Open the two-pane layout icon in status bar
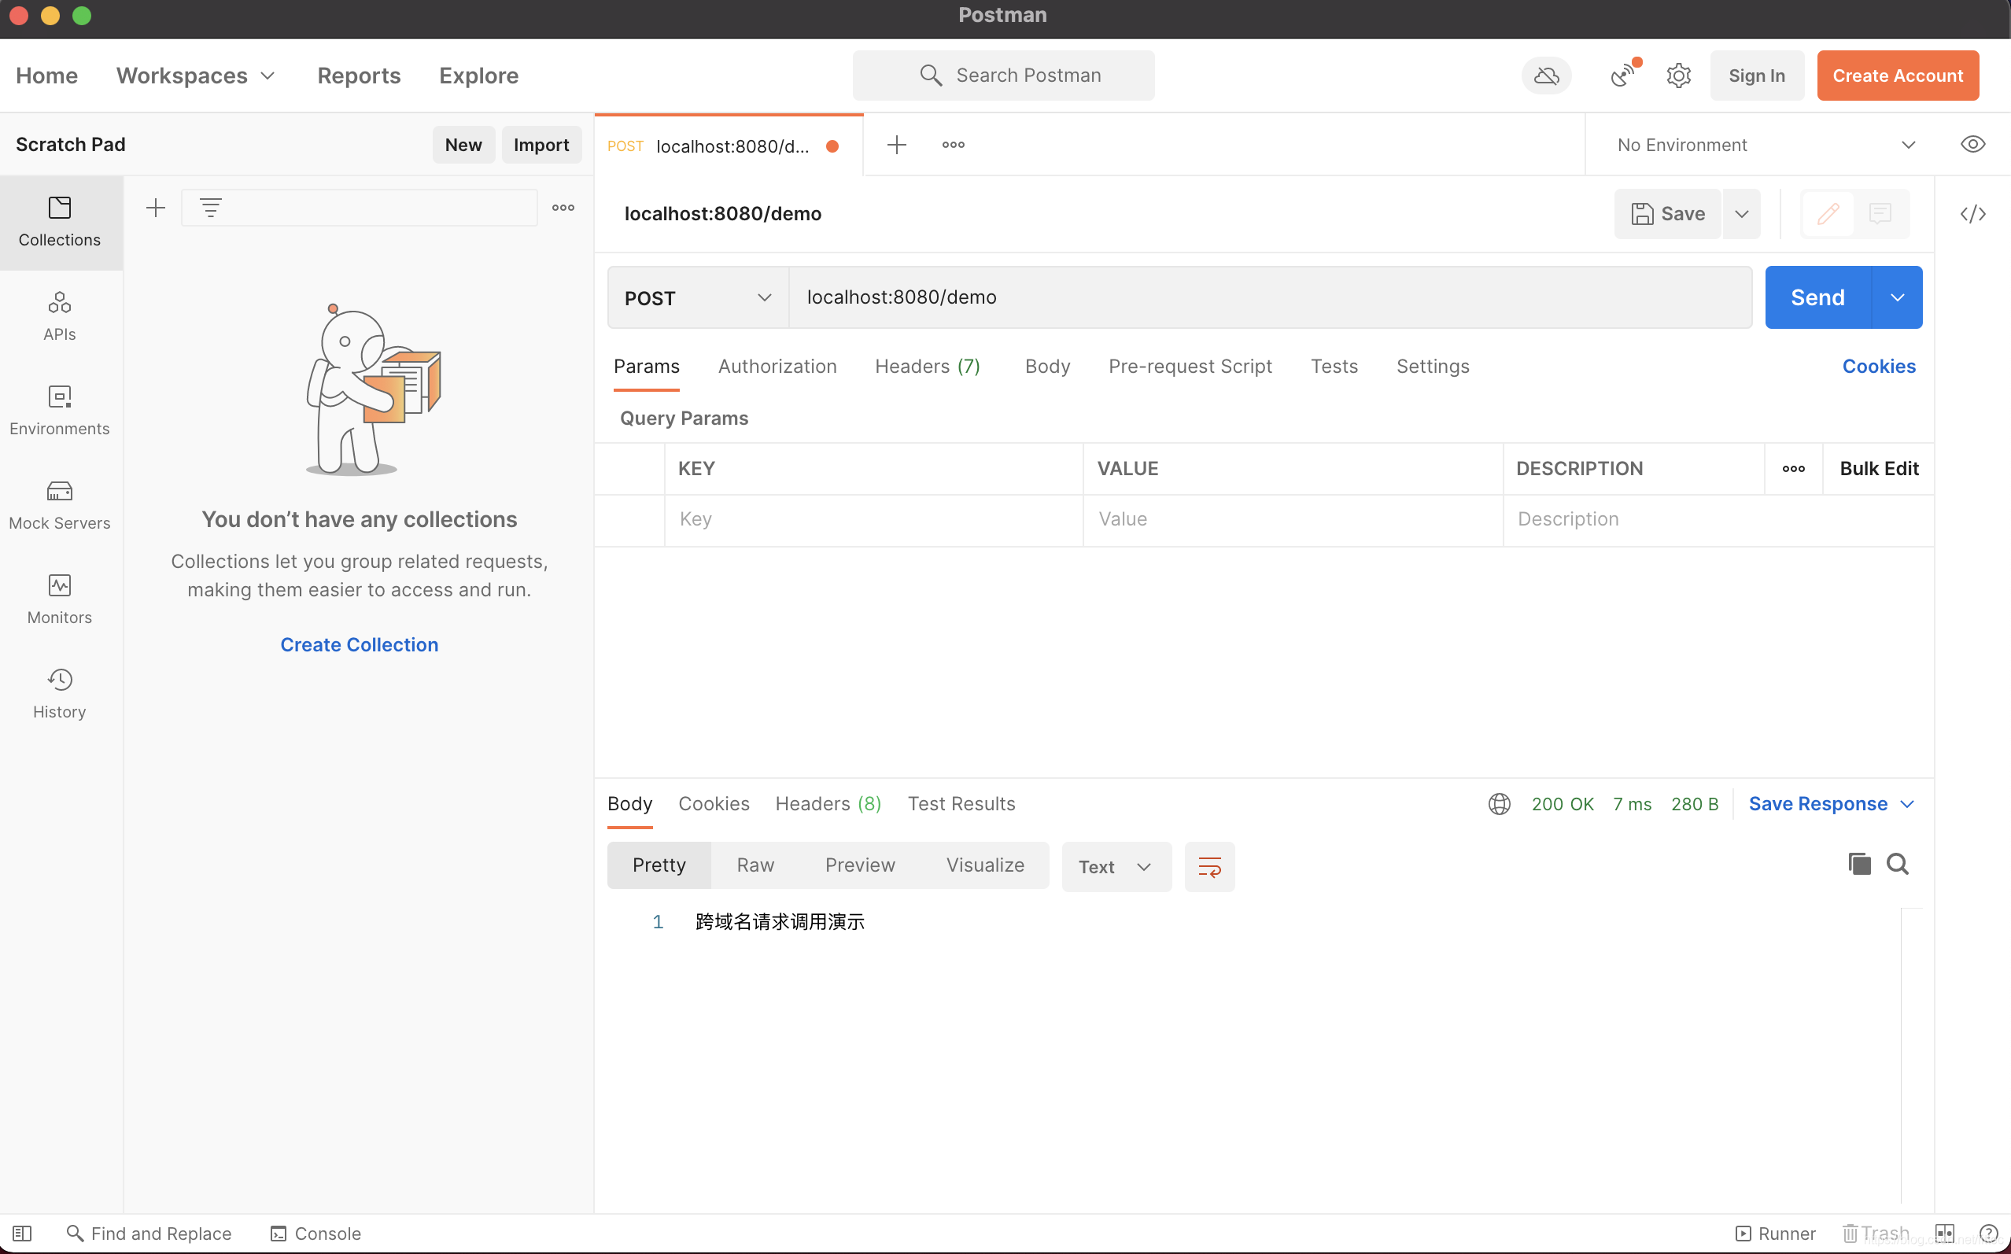The height and width of the screenshot is (1254, 2011). point(1945,1234)
